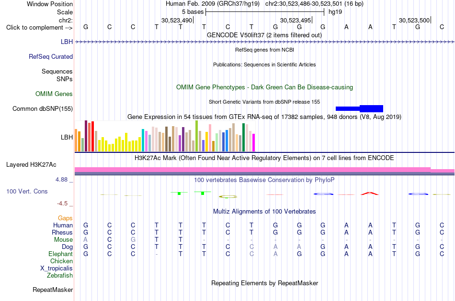Click the LBH gene intron arrow line
Viewport: 455px width, 301px height.
click(x=264, y=42)
